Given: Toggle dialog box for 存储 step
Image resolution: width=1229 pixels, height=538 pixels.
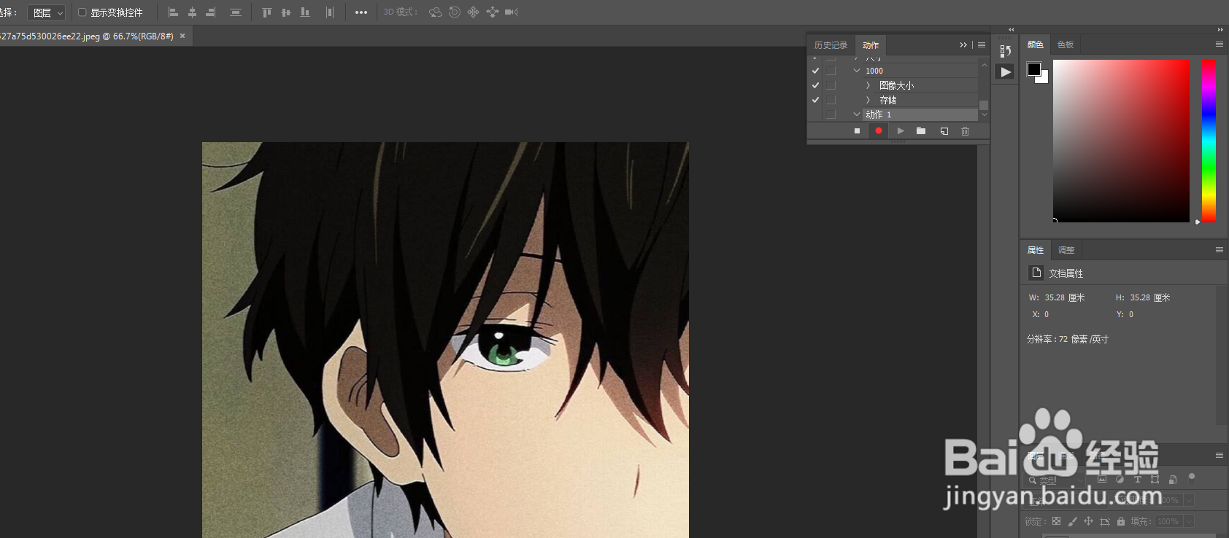Looking at the screenshot, I should tap(831, 100).
